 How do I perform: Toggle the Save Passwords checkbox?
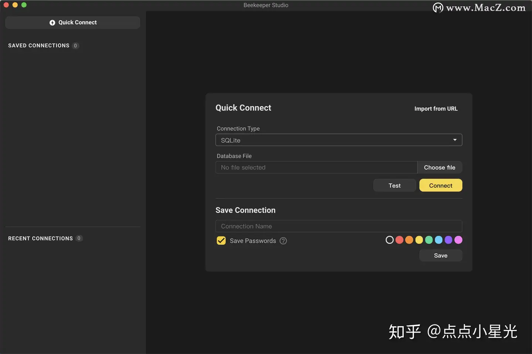[x=221, y=241]
